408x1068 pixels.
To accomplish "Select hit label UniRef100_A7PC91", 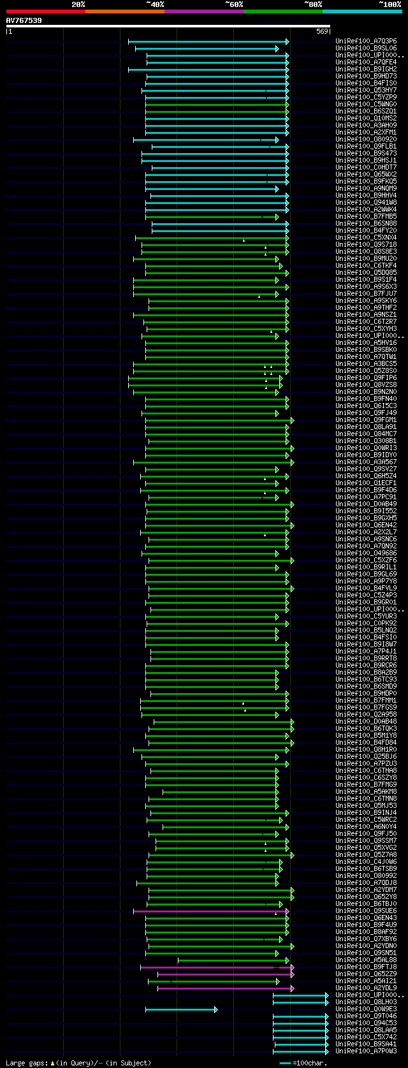I will click(366, 497).
